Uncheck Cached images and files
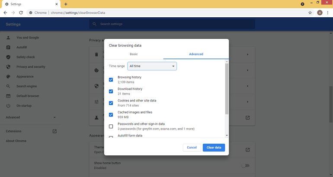333x177 pixels. pyautogui.click(x=111, y=115)
